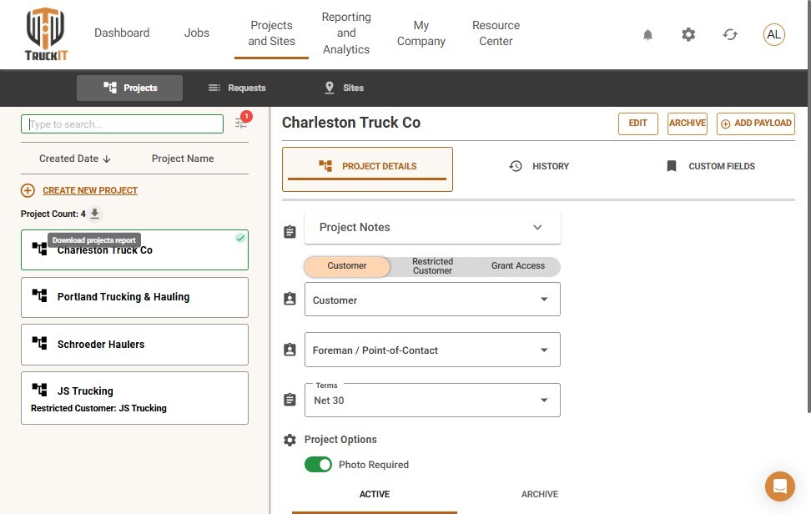Click the Archive button beside Edit
The width and height of the screenshot is (811, 514).
[687, 123]
